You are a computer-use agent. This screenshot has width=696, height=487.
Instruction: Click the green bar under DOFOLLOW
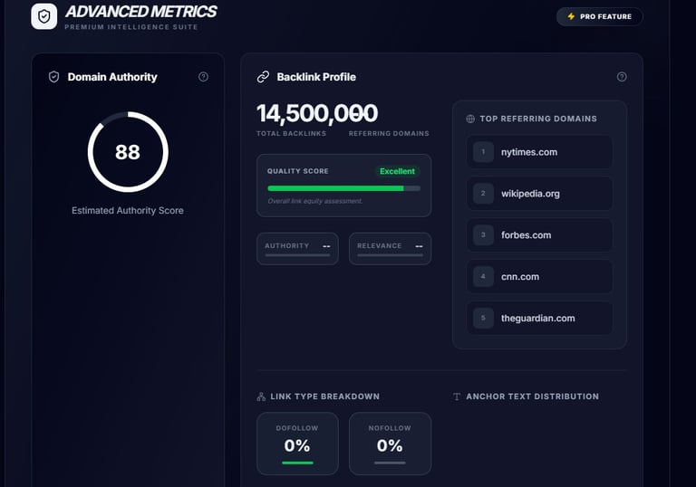297,463
